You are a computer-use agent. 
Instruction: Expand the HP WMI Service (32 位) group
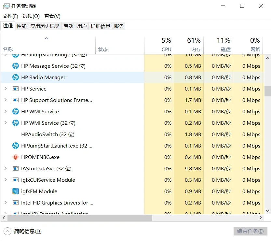click(6, 123)
